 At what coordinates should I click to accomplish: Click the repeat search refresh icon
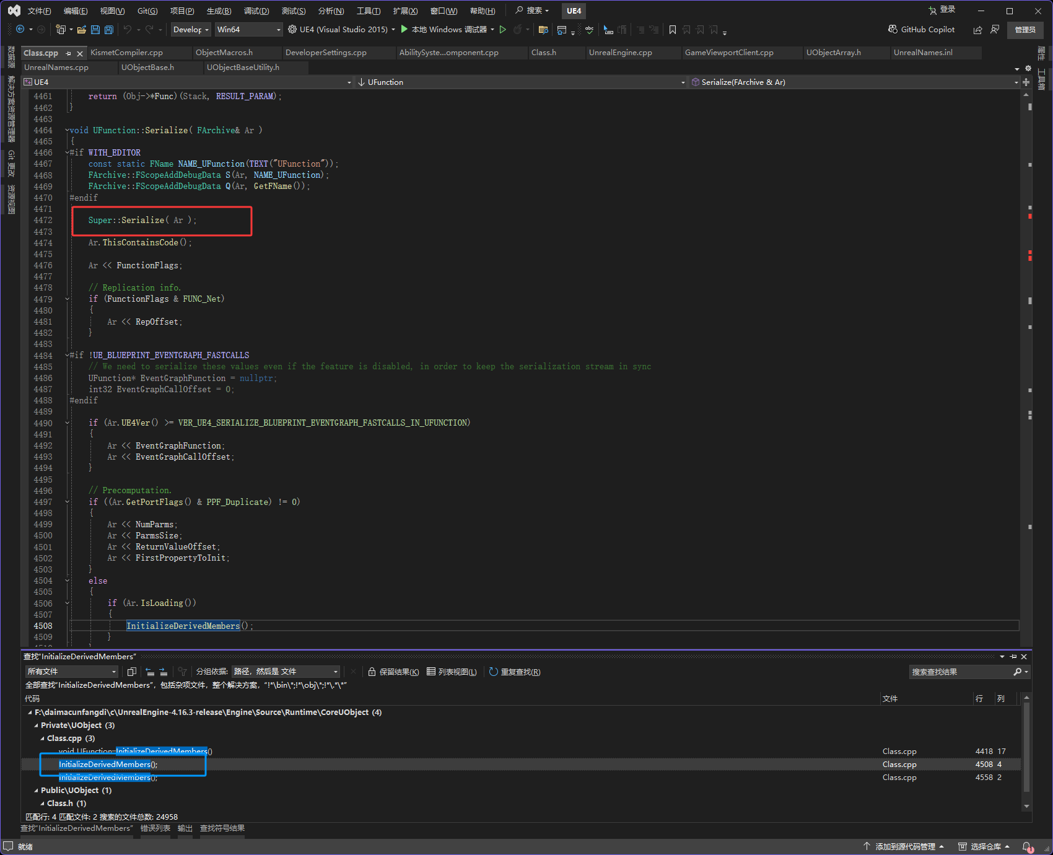click(494, 672)
